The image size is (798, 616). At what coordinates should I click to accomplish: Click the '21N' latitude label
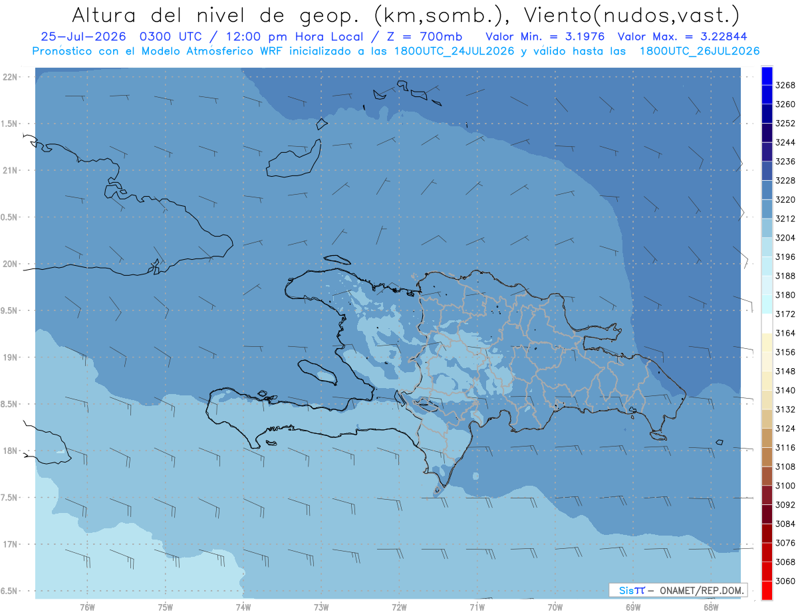[11, 171]
